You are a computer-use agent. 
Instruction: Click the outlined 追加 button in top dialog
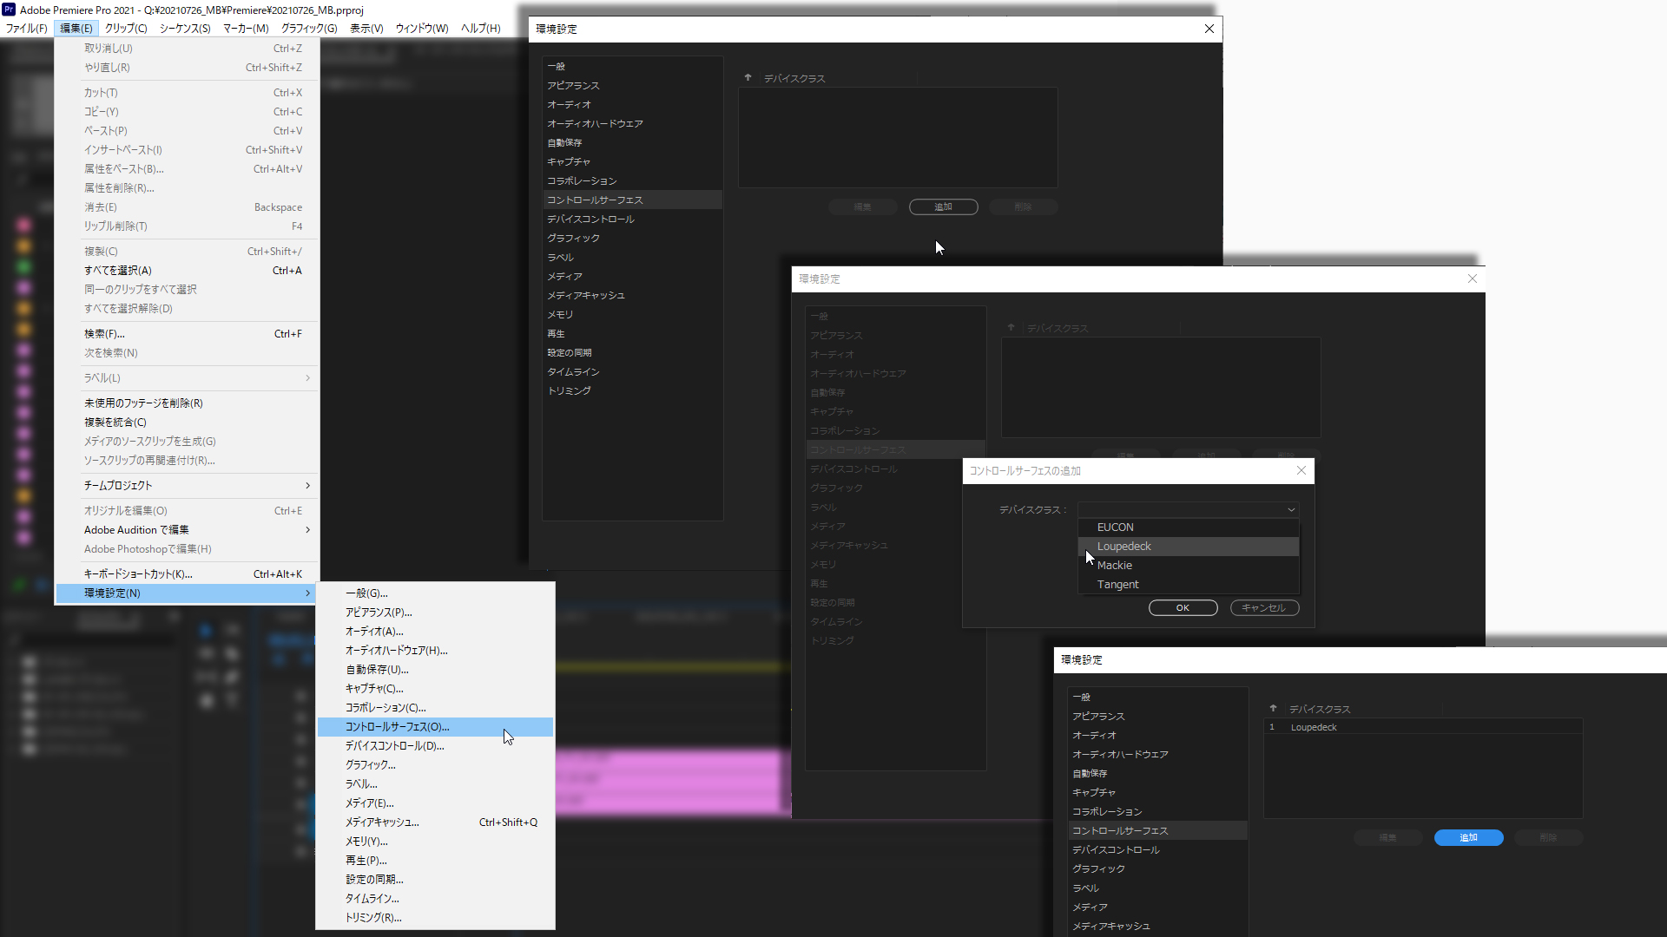[943, 207]
